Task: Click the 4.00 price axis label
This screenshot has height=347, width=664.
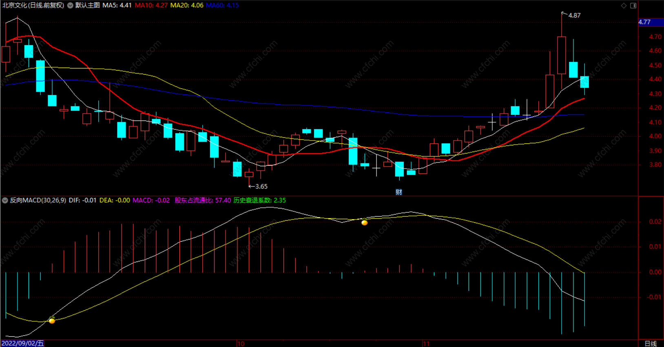Action: (655, 136)
